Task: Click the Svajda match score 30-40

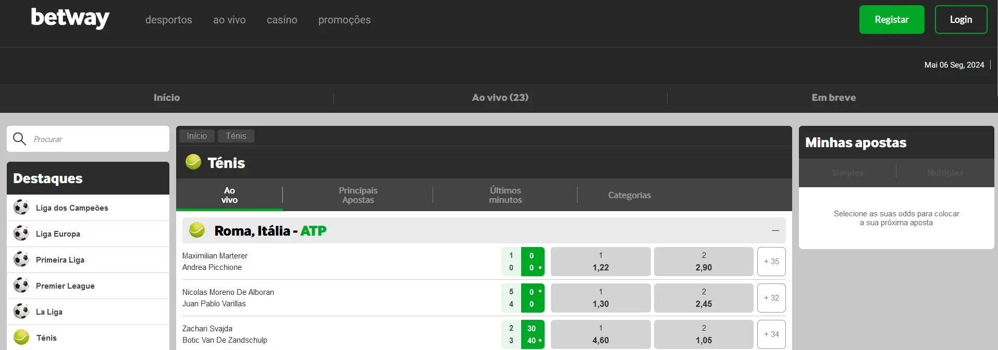Action: 533,334
